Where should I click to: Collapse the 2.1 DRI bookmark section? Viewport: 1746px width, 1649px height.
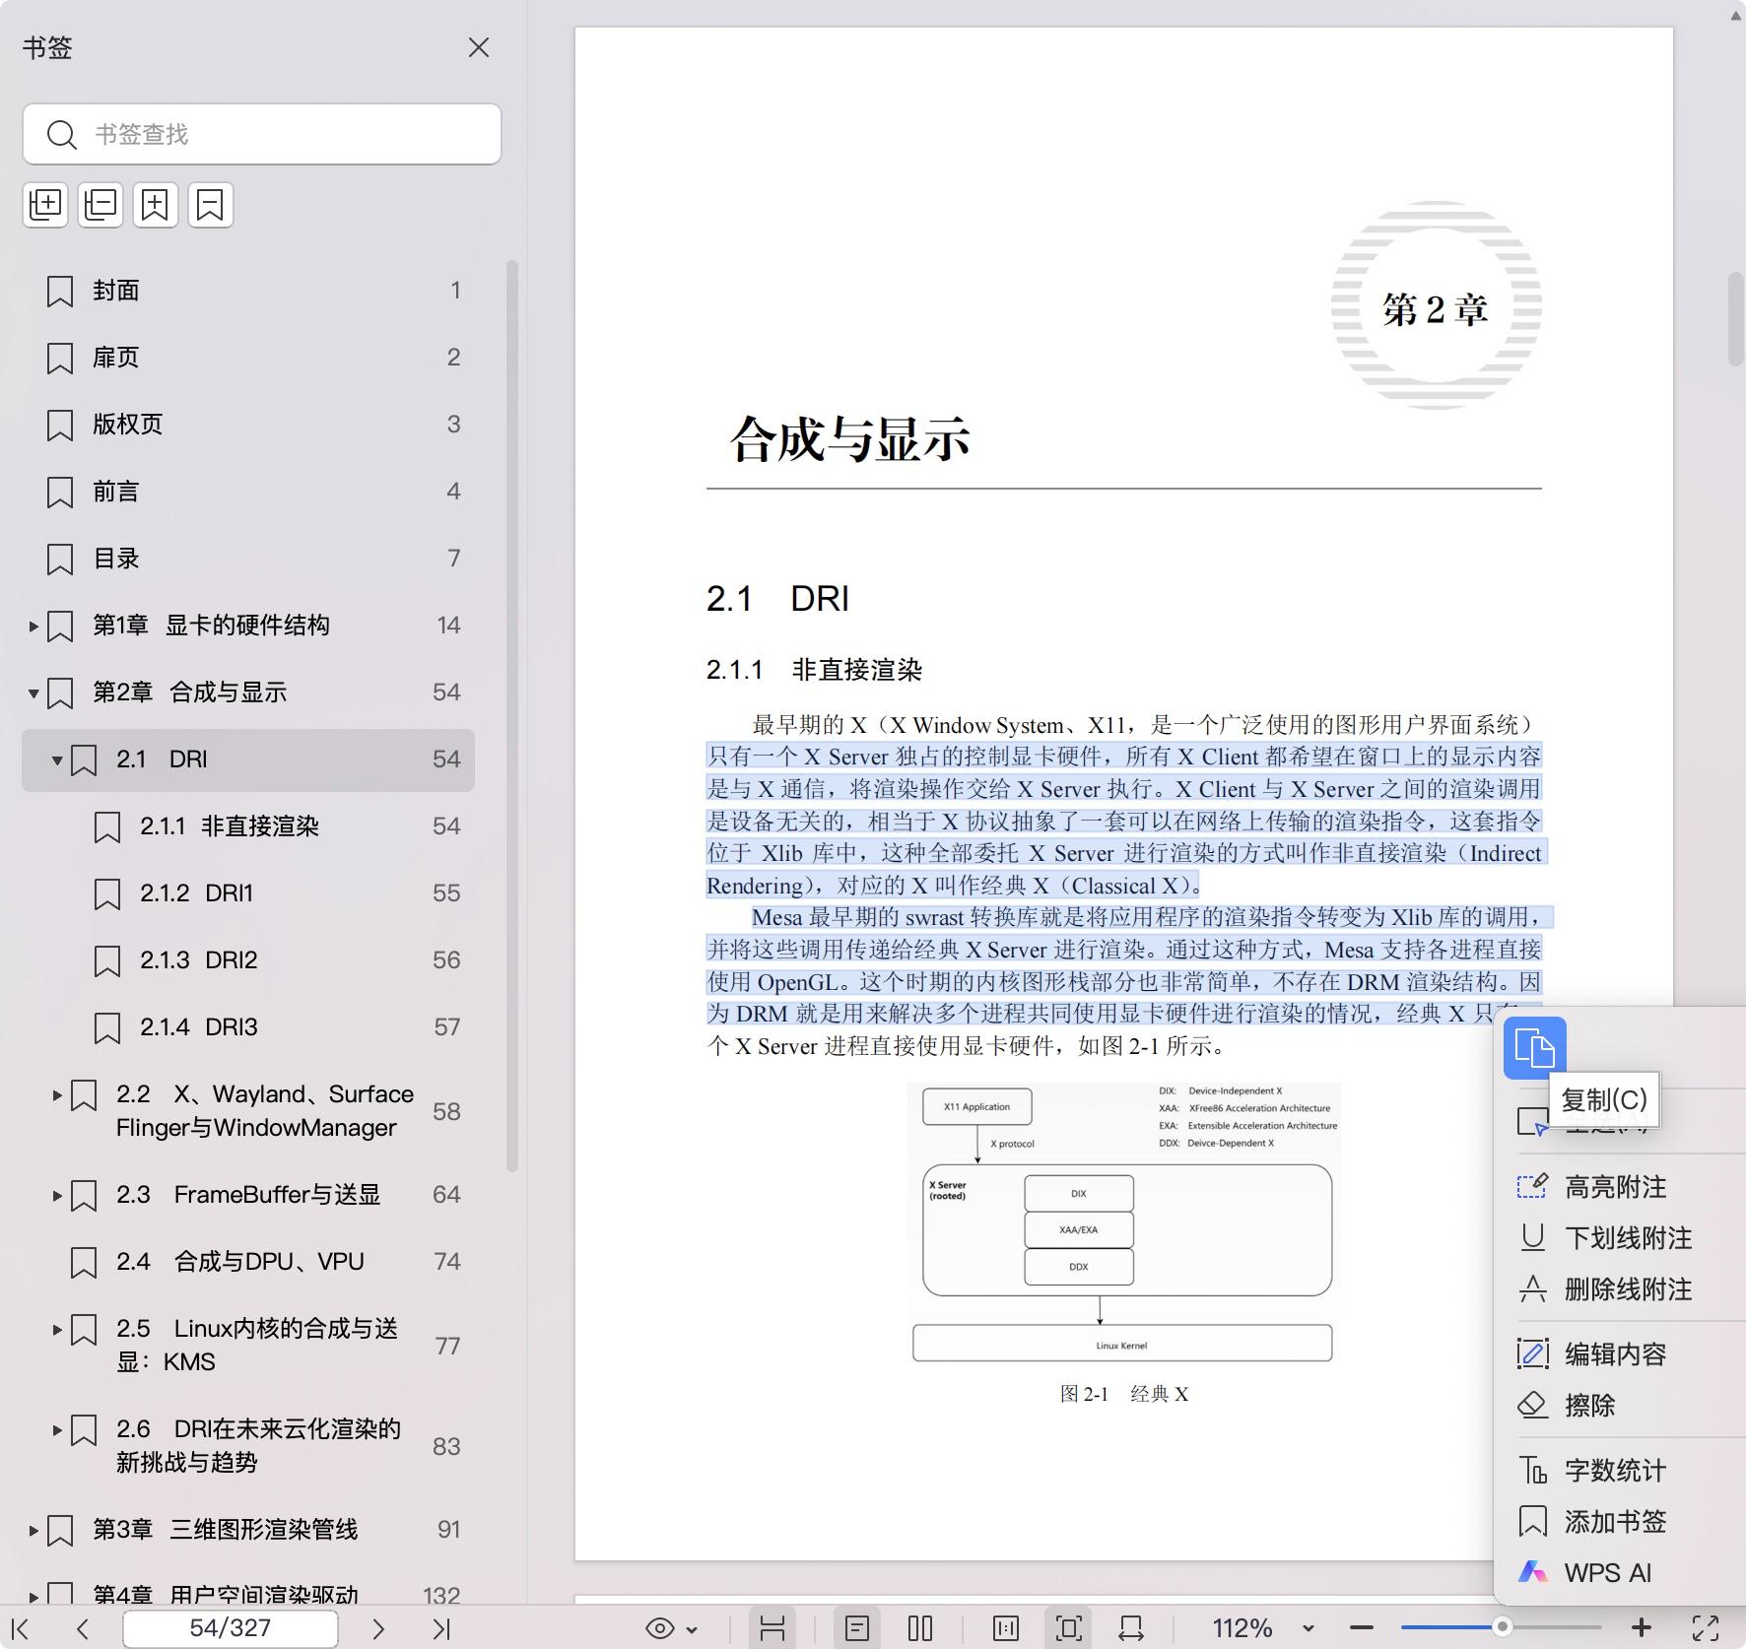coord(56,759)
